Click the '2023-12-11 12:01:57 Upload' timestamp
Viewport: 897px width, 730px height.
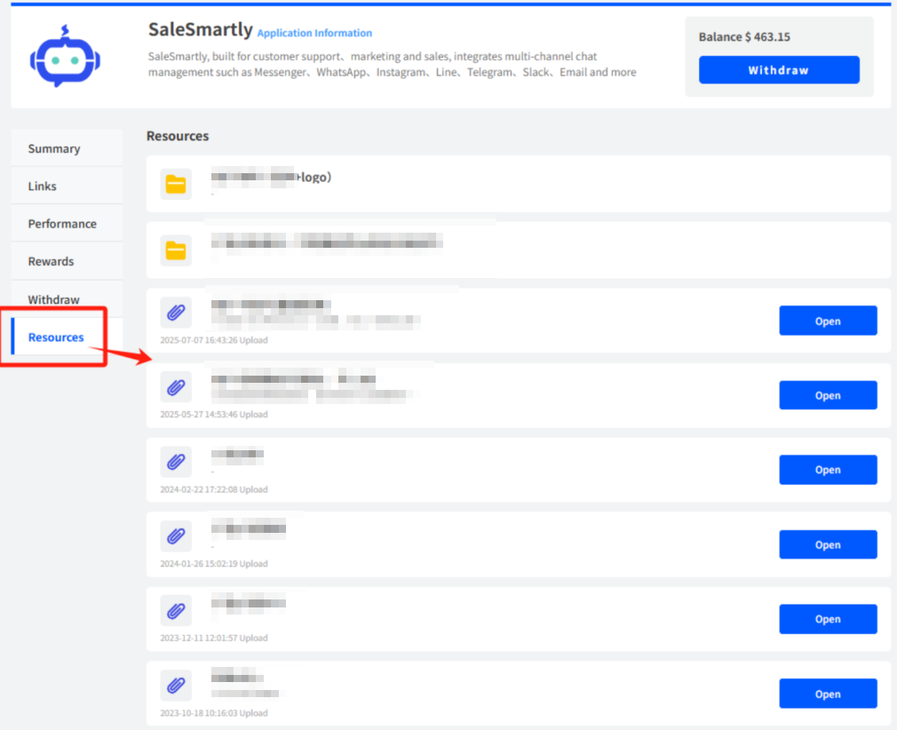tap(214, 638)
